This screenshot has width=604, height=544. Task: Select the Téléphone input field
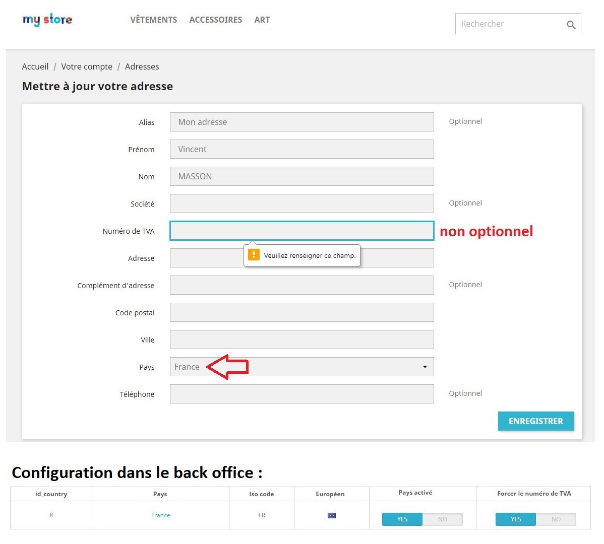[x=301, y=394]
